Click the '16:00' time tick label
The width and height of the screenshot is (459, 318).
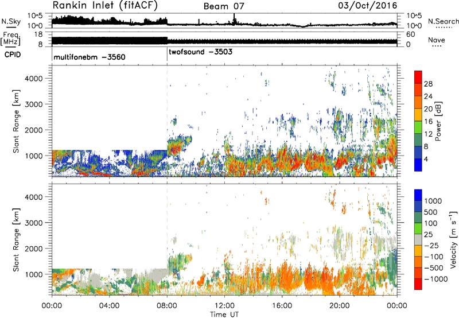pyautogui.click(x=282, y=306)
